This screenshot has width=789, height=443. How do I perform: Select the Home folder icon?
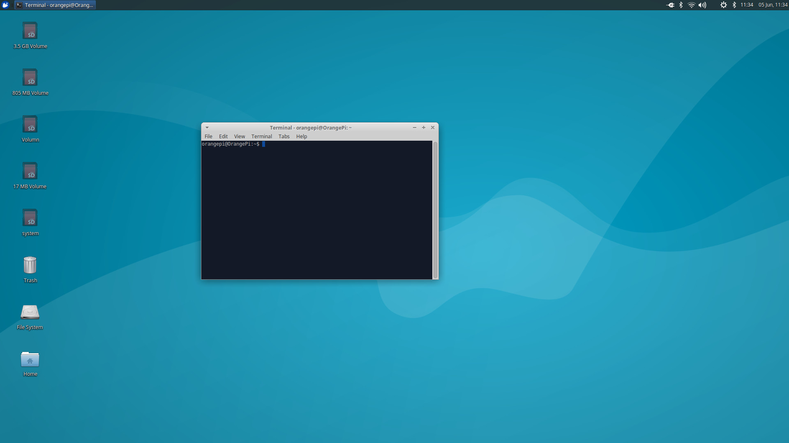[30, 359]
